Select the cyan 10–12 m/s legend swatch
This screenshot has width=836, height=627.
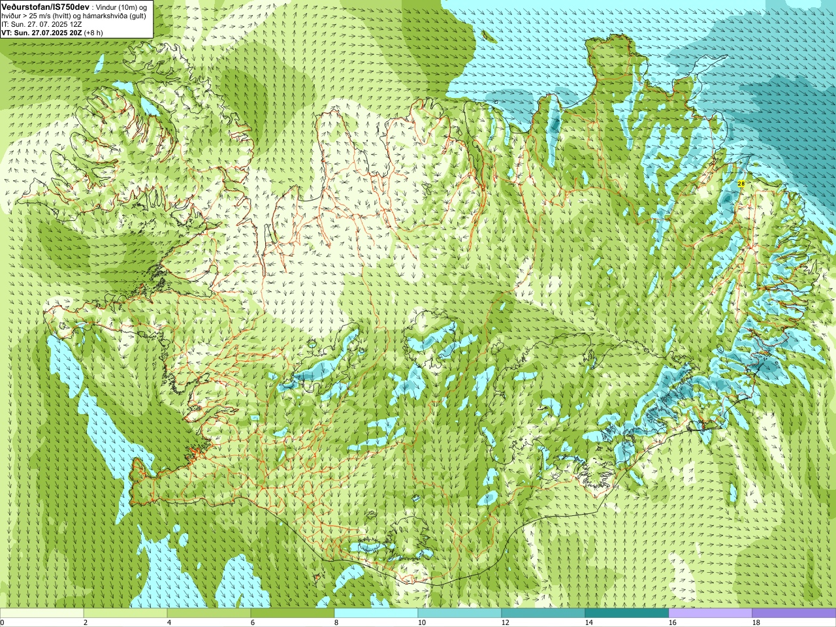pos(460,613)
